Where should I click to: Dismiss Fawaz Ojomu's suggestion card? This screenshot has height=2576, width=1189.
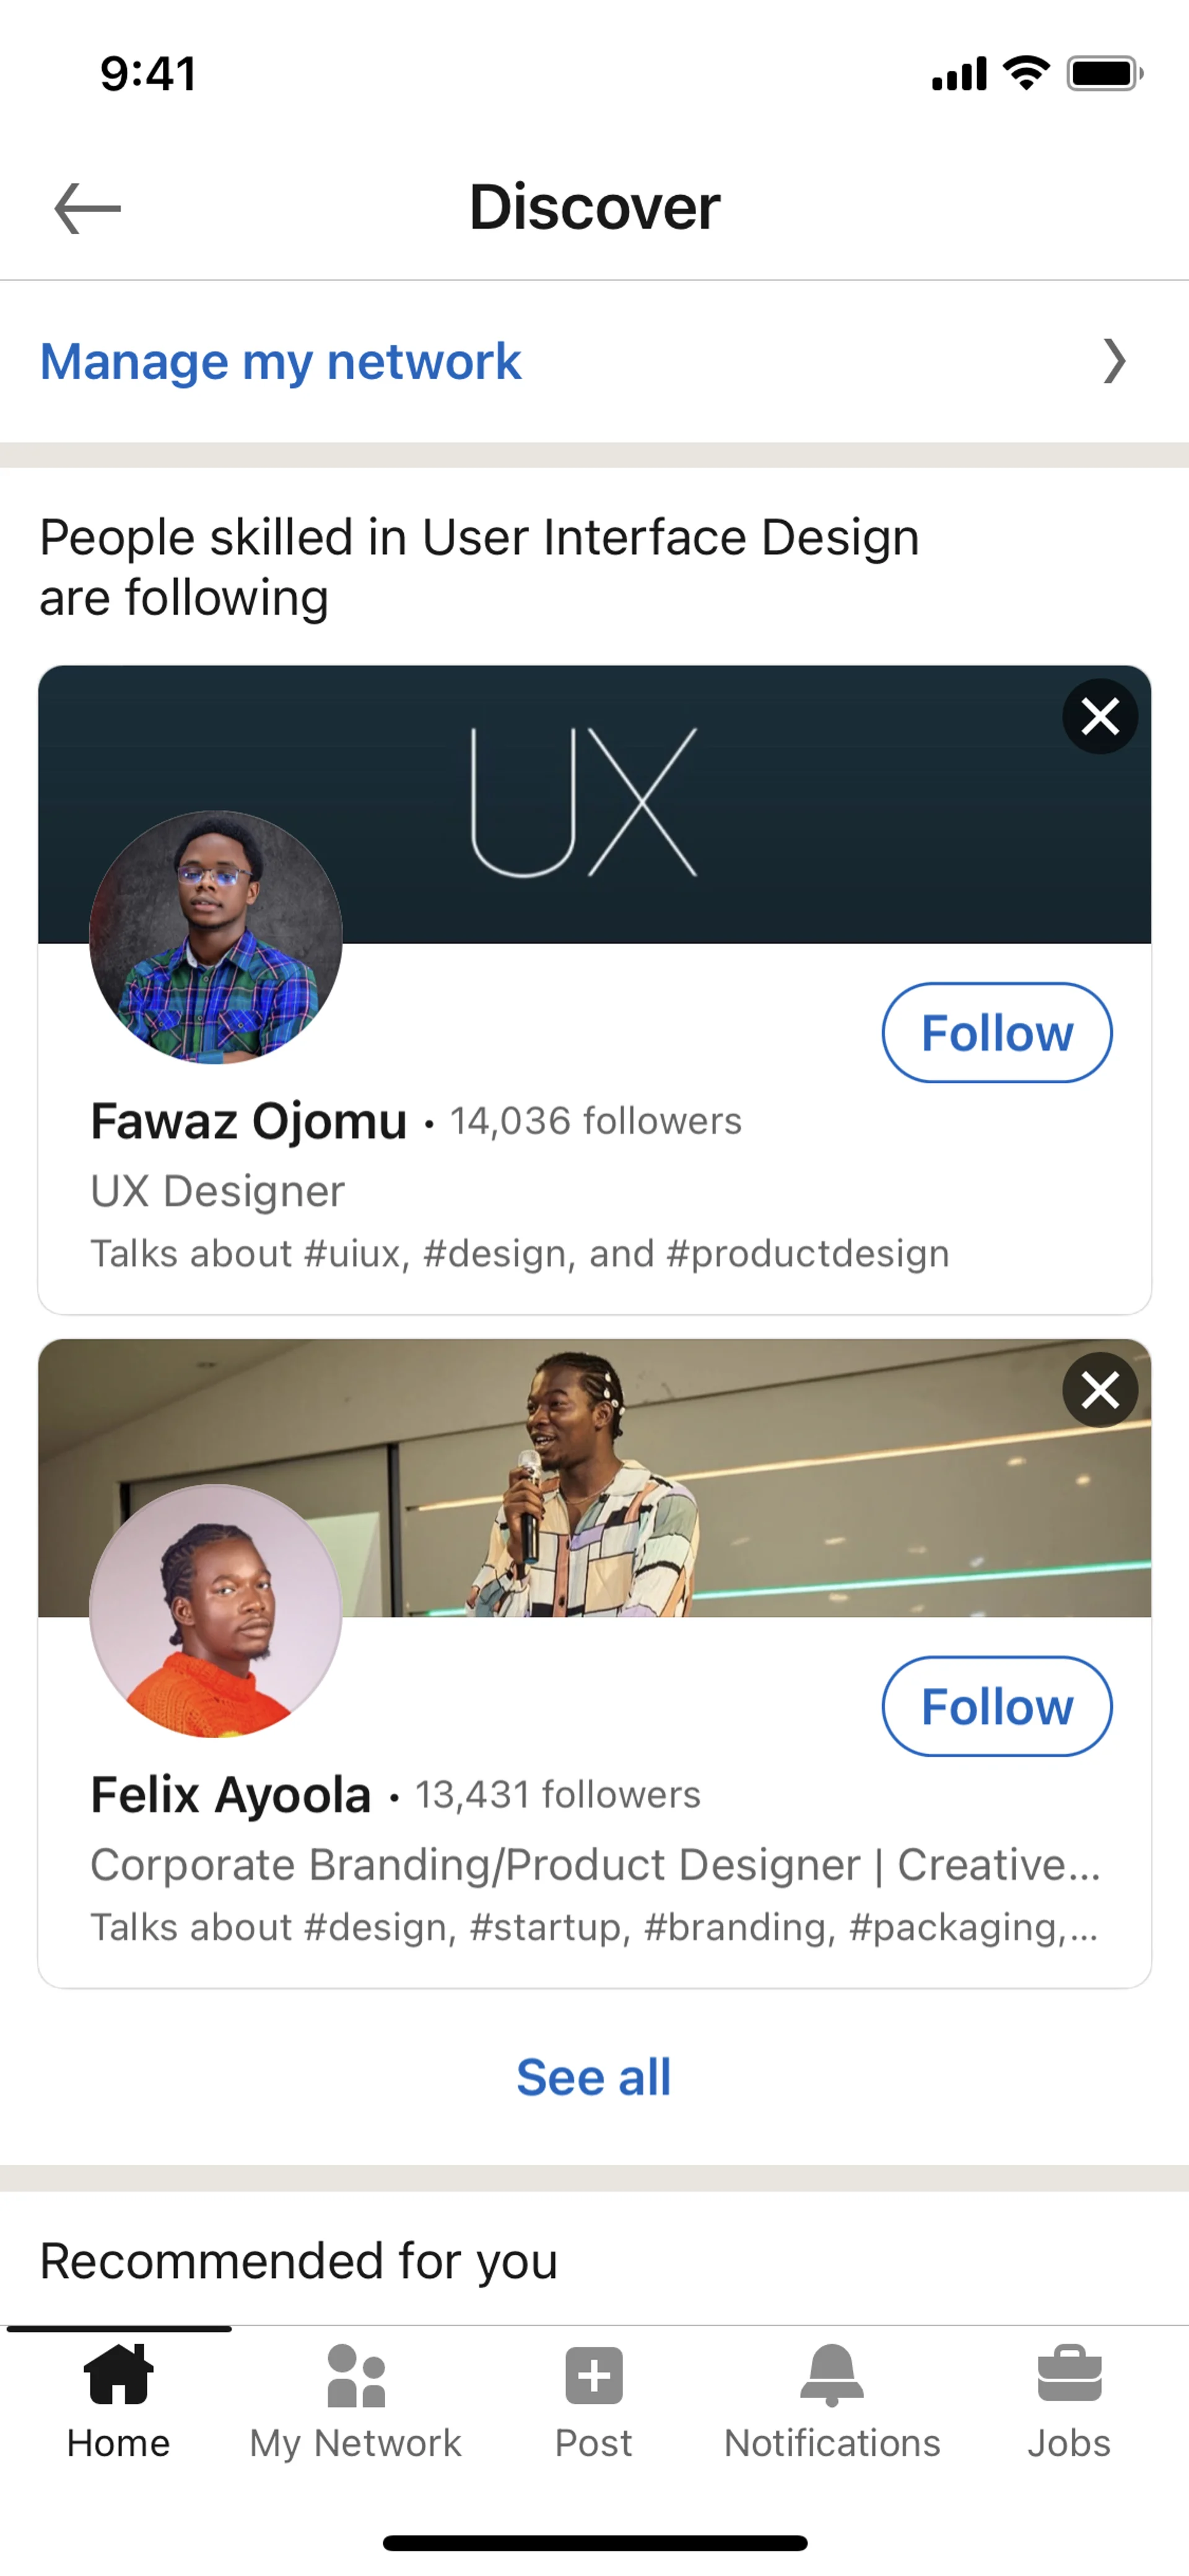(x=1099, y=716)
